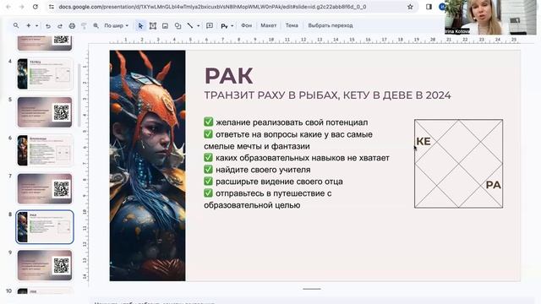The image size is (541, 304).
Task: Undo the last action
Action: (48, 26)
